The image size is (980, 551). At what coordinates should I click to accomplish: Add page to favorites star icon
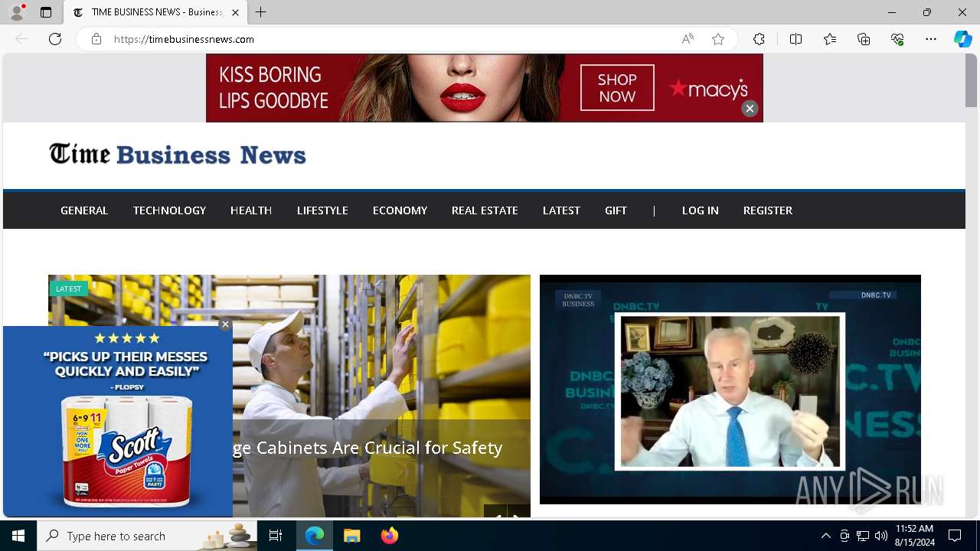(x=718, y=39)
